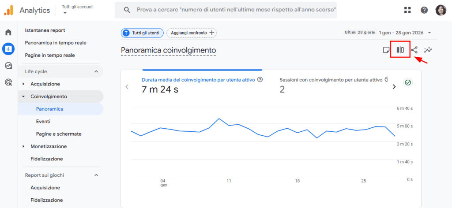
Task: Collapse the Report sui giochi section
Action: click(96, 175)
